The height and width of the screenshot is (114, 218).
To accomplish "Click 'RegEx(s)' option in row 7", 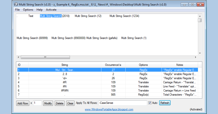I will pos(143,95).
